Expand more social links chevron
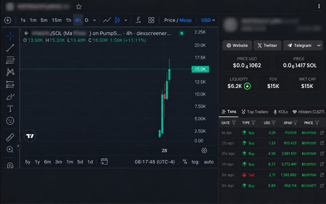The width and height of the screenshot is (326, 204). click(319, 45)
